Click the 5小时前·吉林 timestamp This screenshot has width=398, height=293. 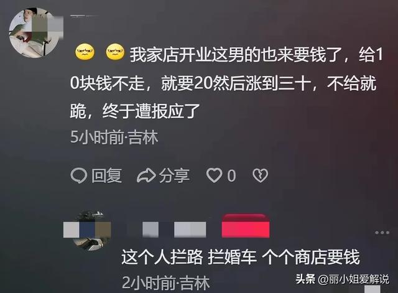click(114, 137)
